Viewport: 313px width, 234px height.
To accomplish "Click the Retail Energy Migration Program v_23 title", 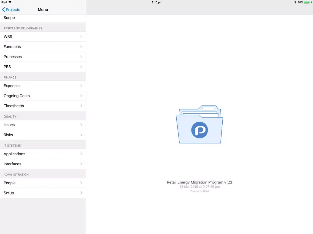I will coord(199,182).
